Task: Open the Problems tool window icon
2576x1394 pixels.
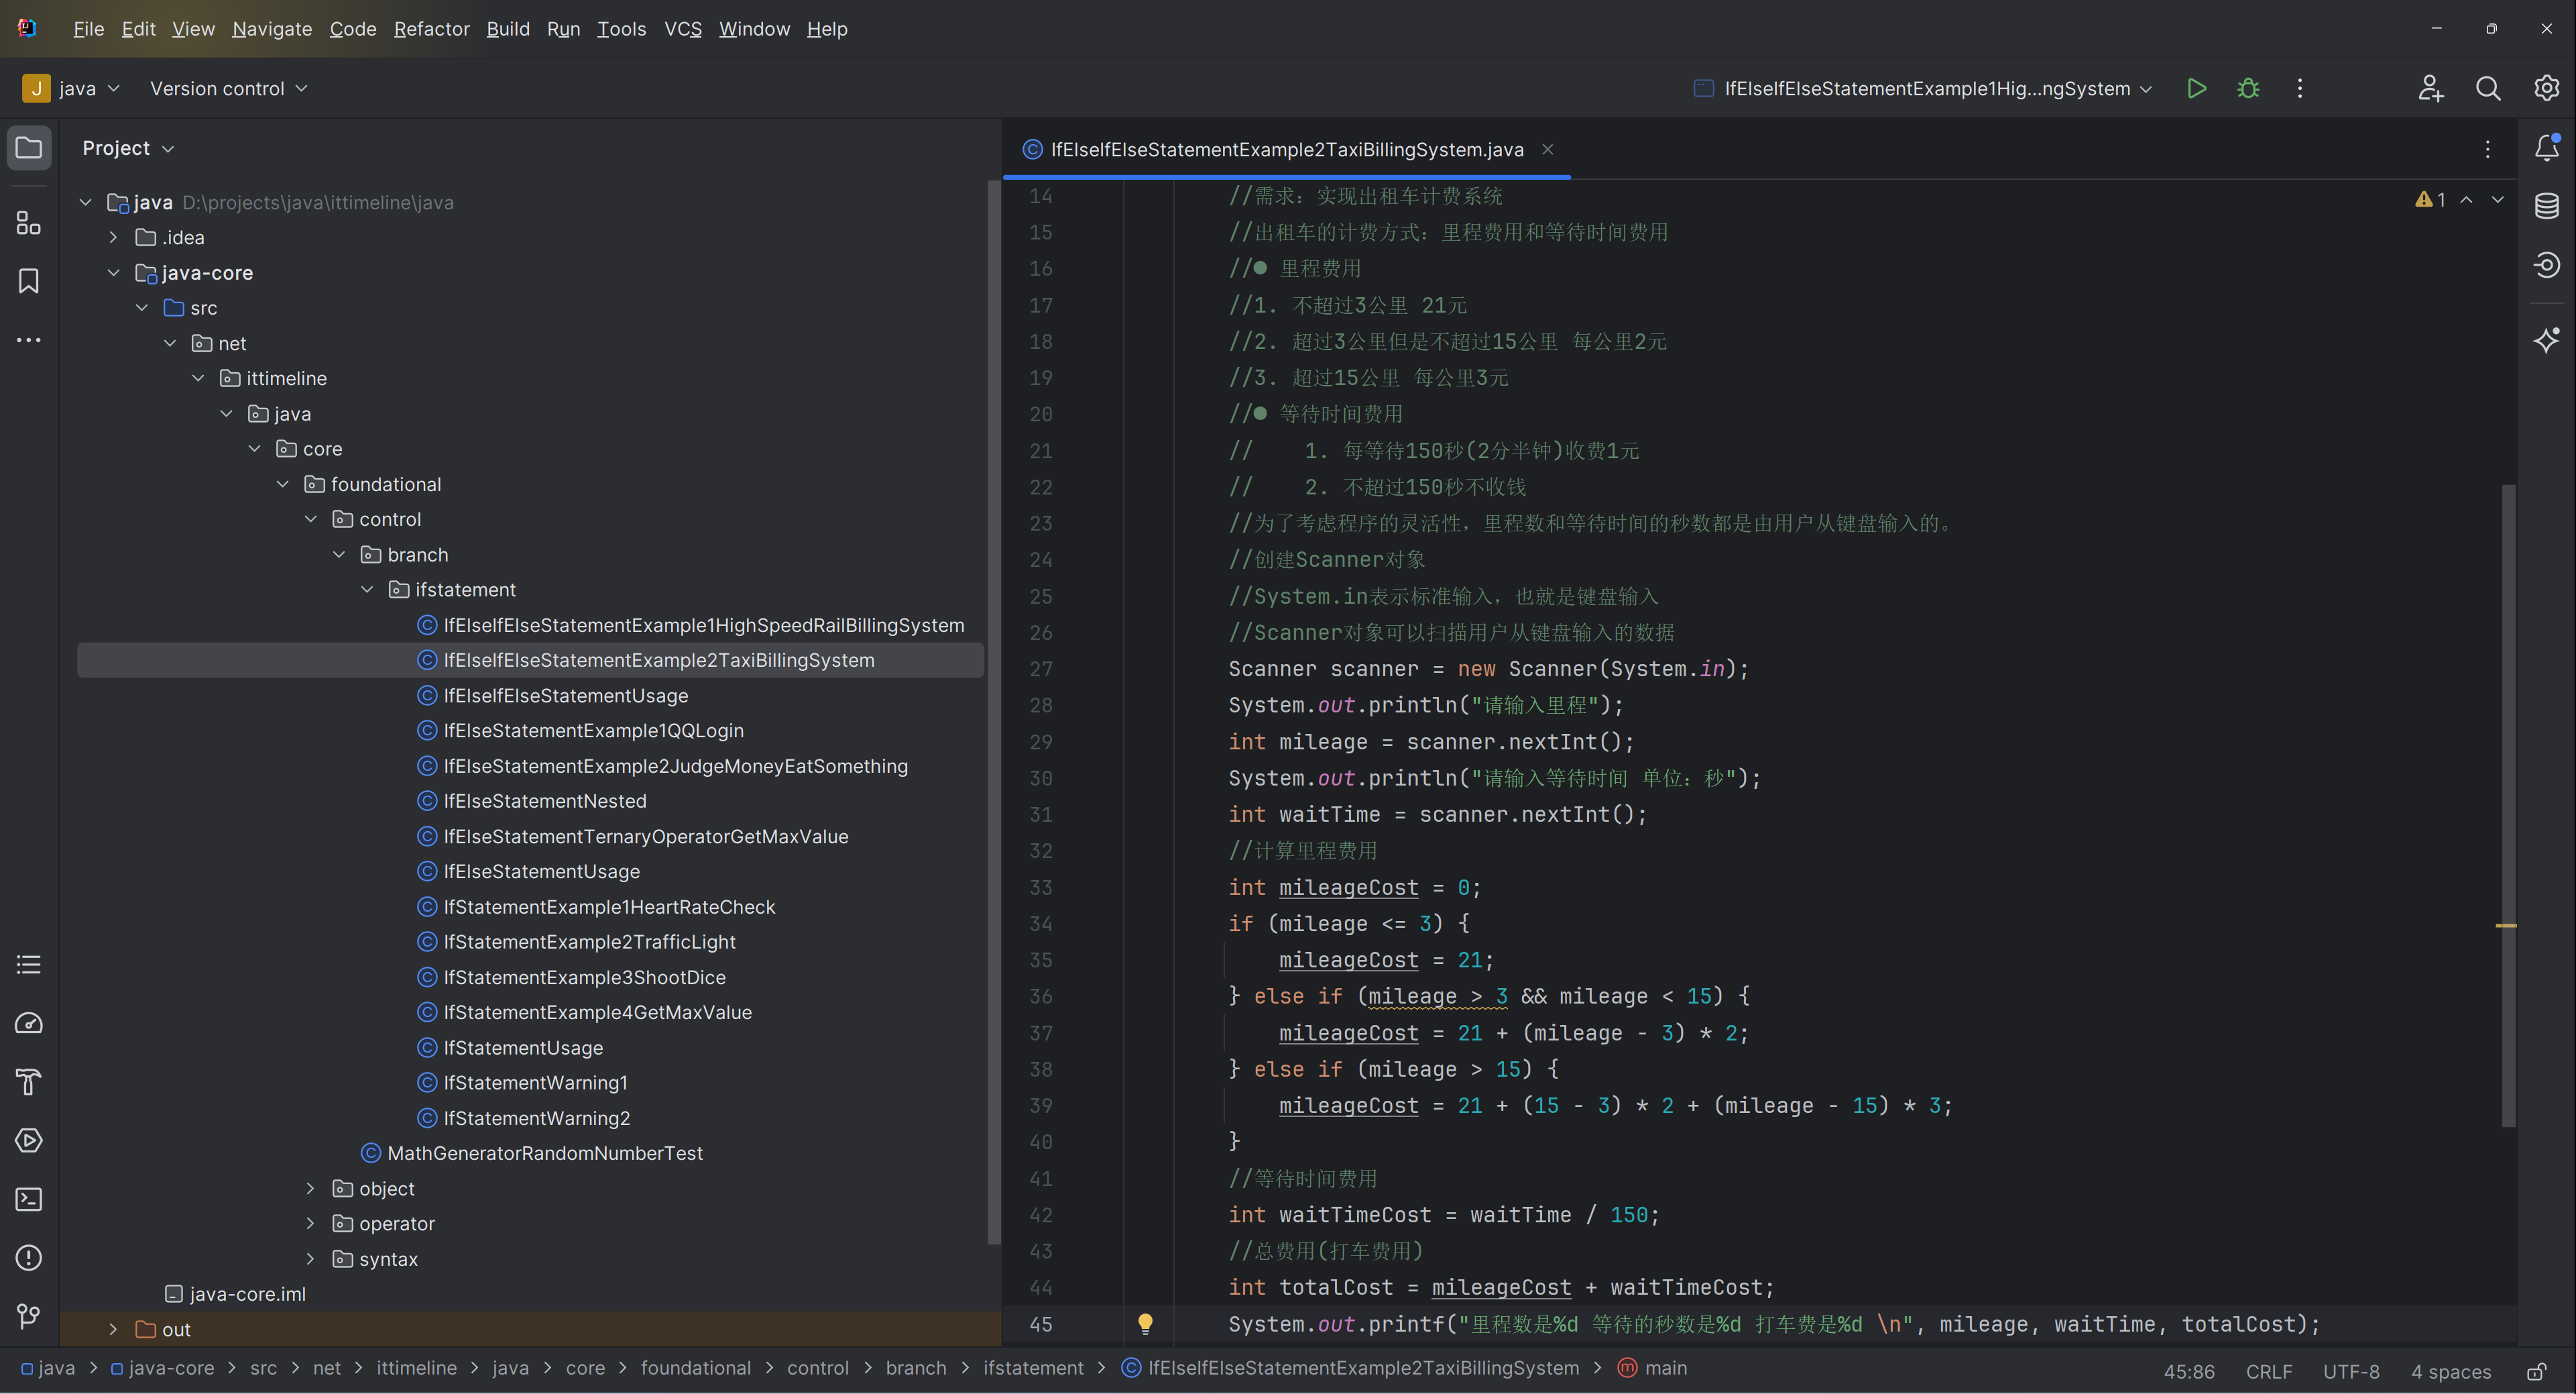Action: click(x=29, y=1258)
